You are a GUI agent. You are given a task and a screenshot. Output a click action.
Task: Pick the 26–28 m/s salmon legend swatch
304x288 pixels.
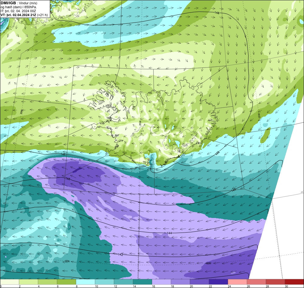coord(257,282)
